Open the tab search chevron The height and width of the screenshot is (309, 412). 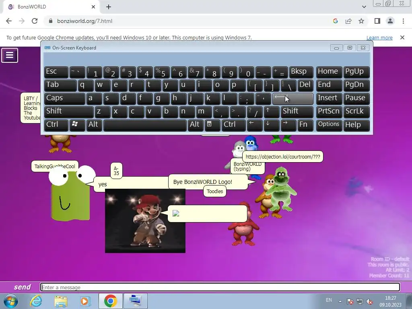tap(364, 7)
